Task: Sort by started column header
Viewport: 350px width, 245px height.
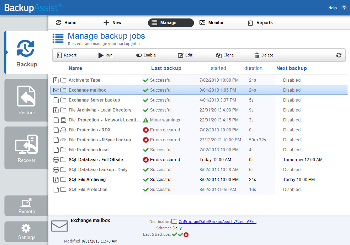Action: 218,69
